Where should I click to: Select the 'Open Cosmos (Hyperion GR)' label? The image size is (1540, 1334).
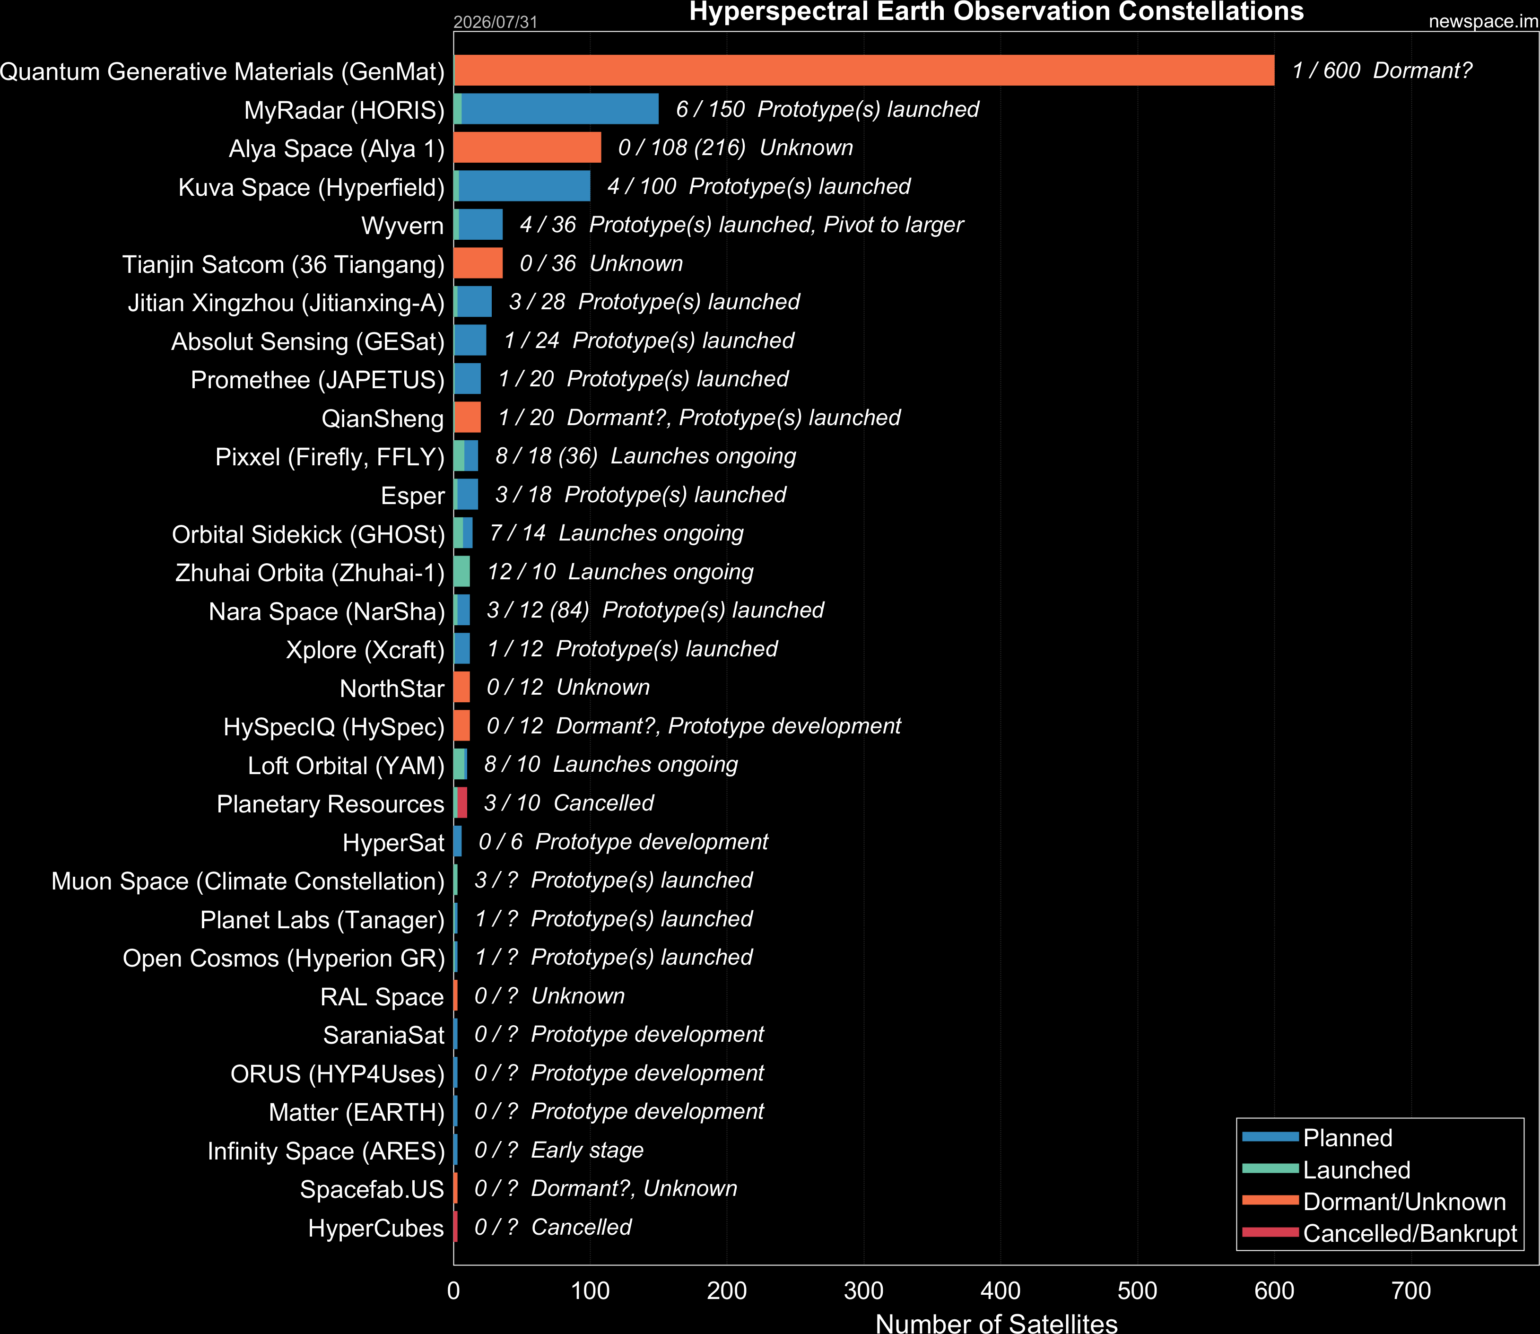pos(284,958)
